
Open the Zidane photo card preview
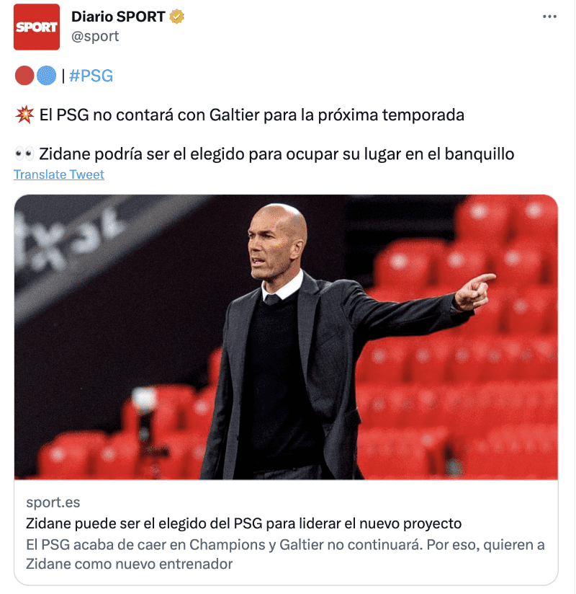pos(286,337)
